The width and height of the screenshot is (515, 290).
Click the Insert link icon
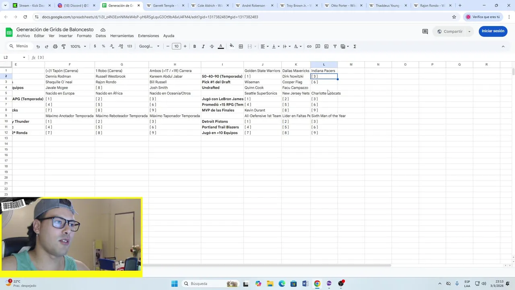309,46
